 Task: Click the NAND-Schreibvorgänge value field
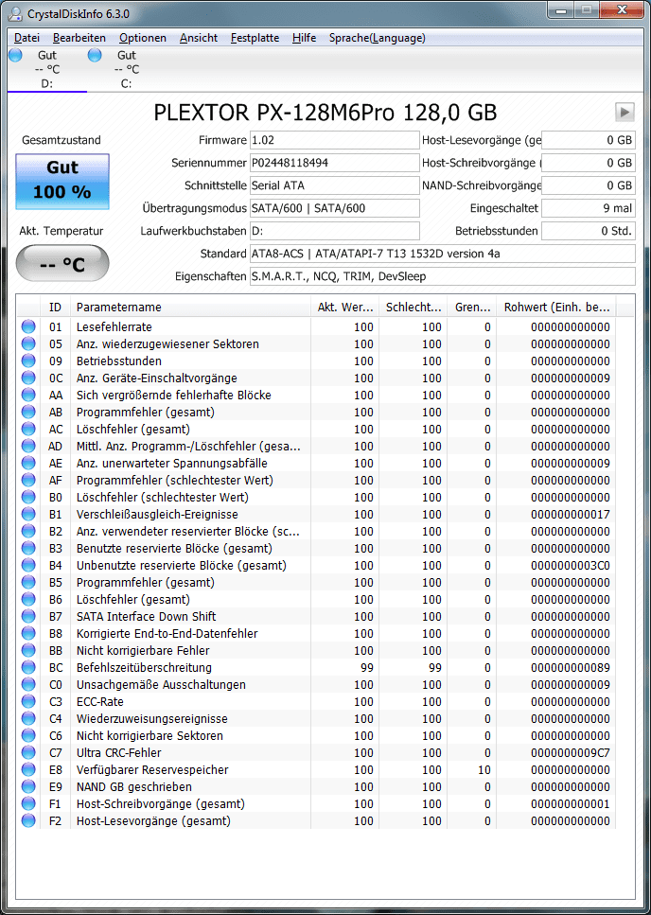(588, 185)
